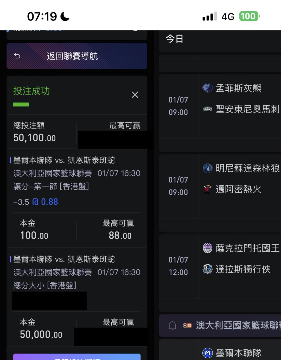Tap the -3.5 @ 0.88 handicap odds
The height and width of the screenshot is (360, 281).
click(x=36, y=202)
